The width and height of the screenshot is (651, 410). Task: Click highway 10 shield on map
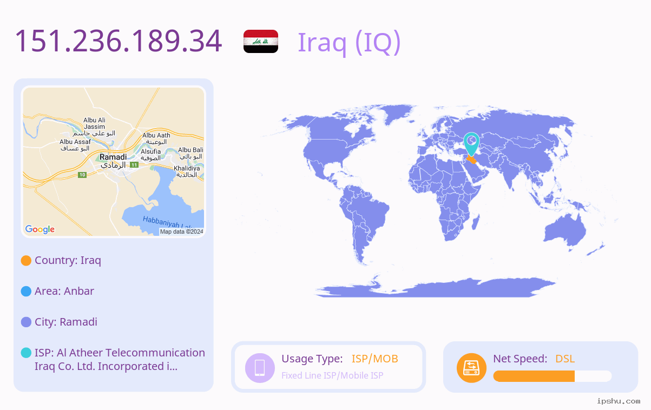(82, 175)
